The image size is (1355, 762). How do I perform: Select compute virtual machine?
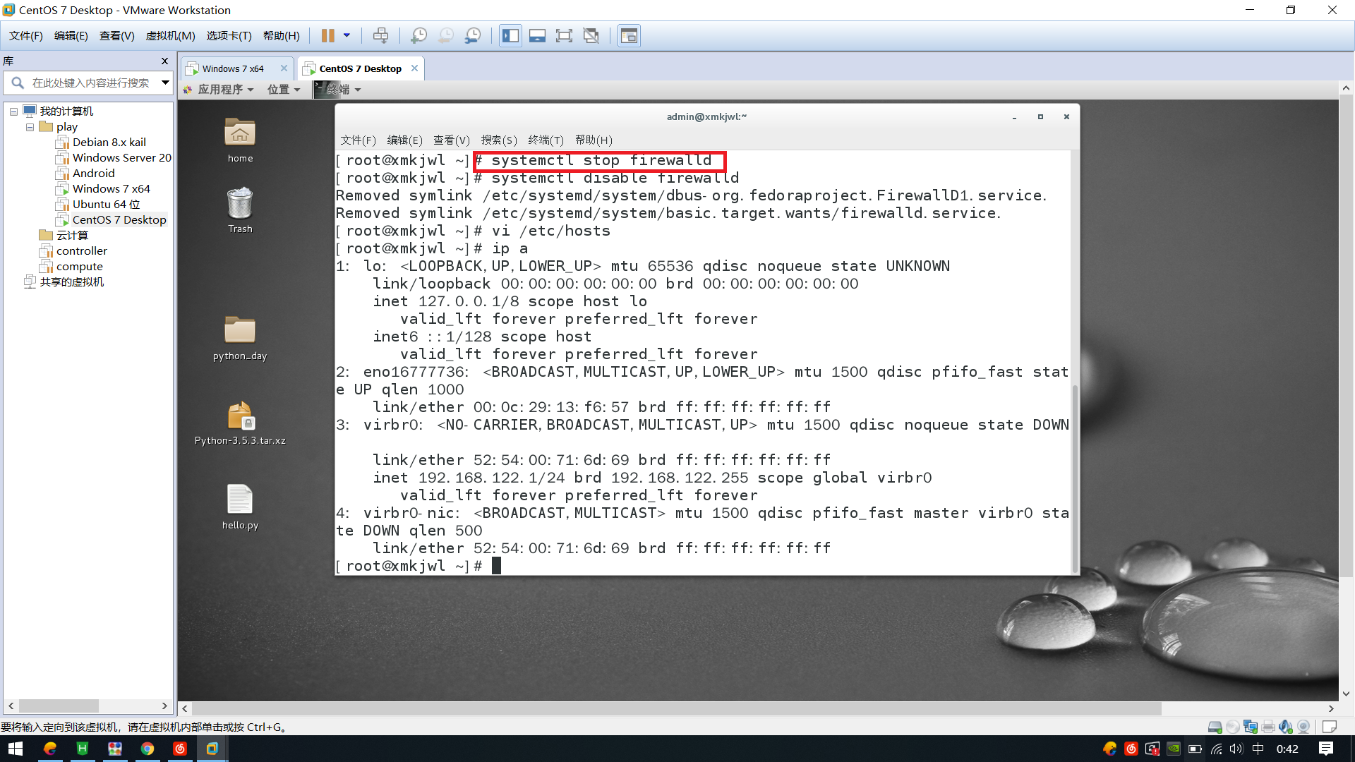point(79,267)
